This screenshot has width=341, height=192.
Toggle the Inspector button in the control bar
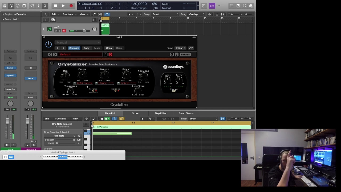(x=11, y=6)
